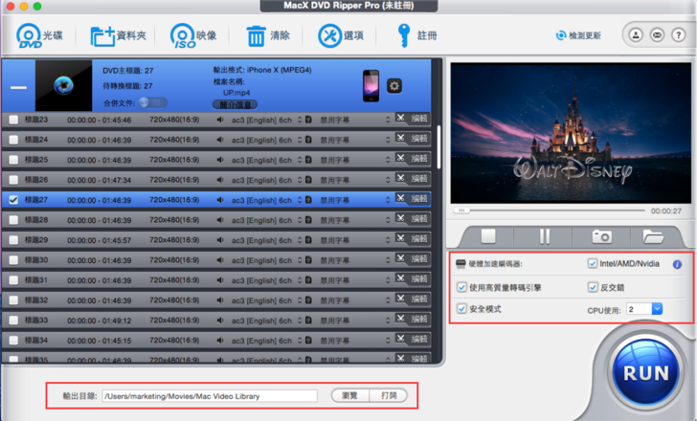The height and width of the screenshot is (421, 697).
Task: Check the 標題24 checkbox
Action: (x=13, y=140)
